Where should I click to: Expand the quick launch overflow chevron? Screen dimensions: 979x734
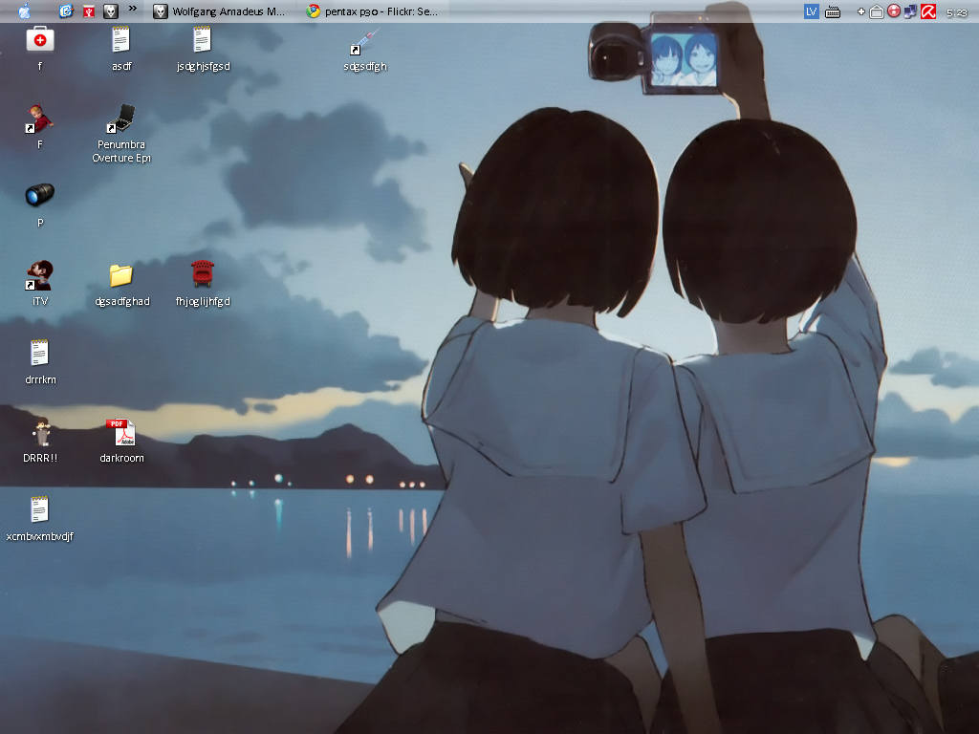[x=132, y=9]
